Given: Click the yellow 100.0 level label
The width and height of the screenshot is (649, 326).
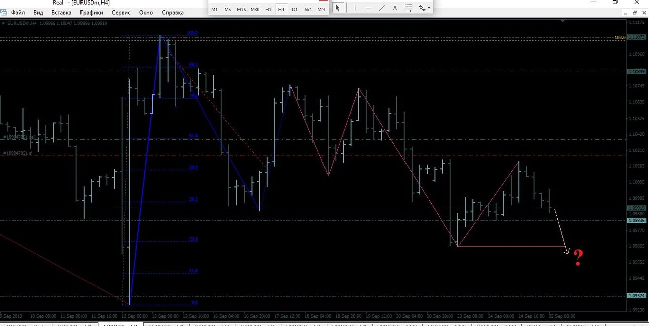Looking at the screenshot, I should click(x=620, y=38).
